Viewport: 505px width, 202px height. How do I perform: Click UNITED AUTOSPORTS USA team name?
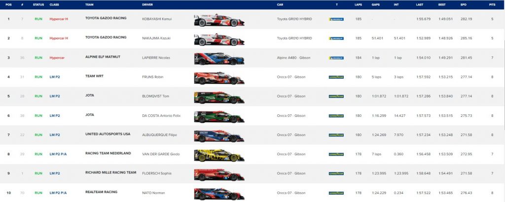pyautogui.click(x=108, y=134)
